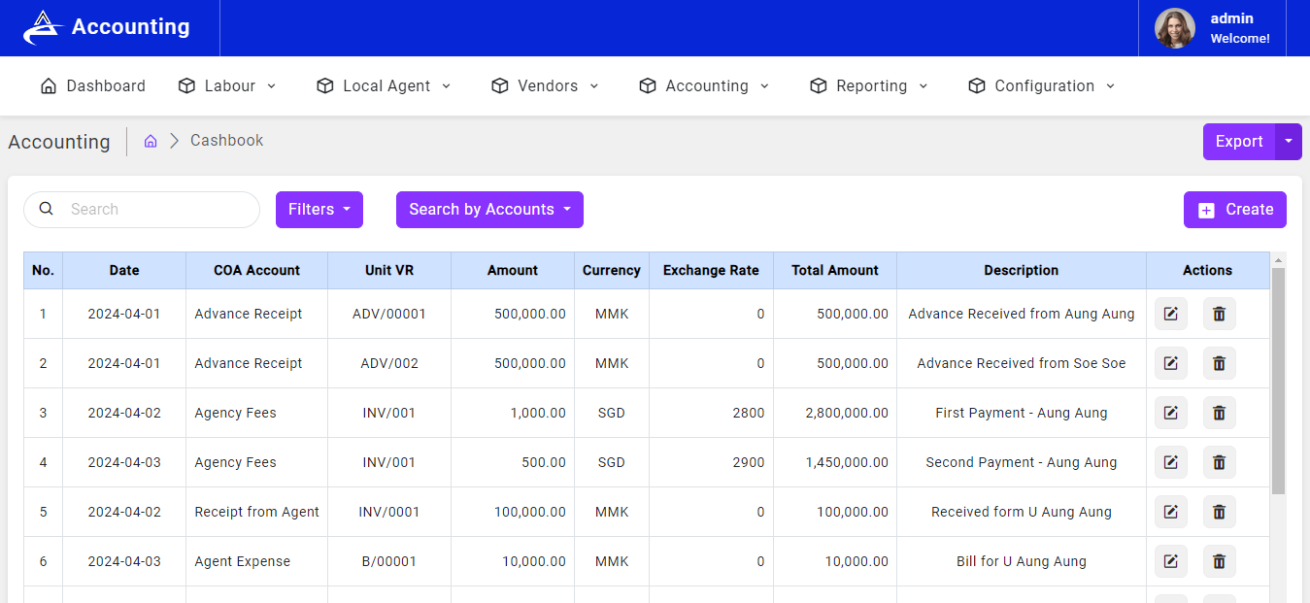Click the home icon in breadcrumb
1310x603 pixels.
(151, 141)
